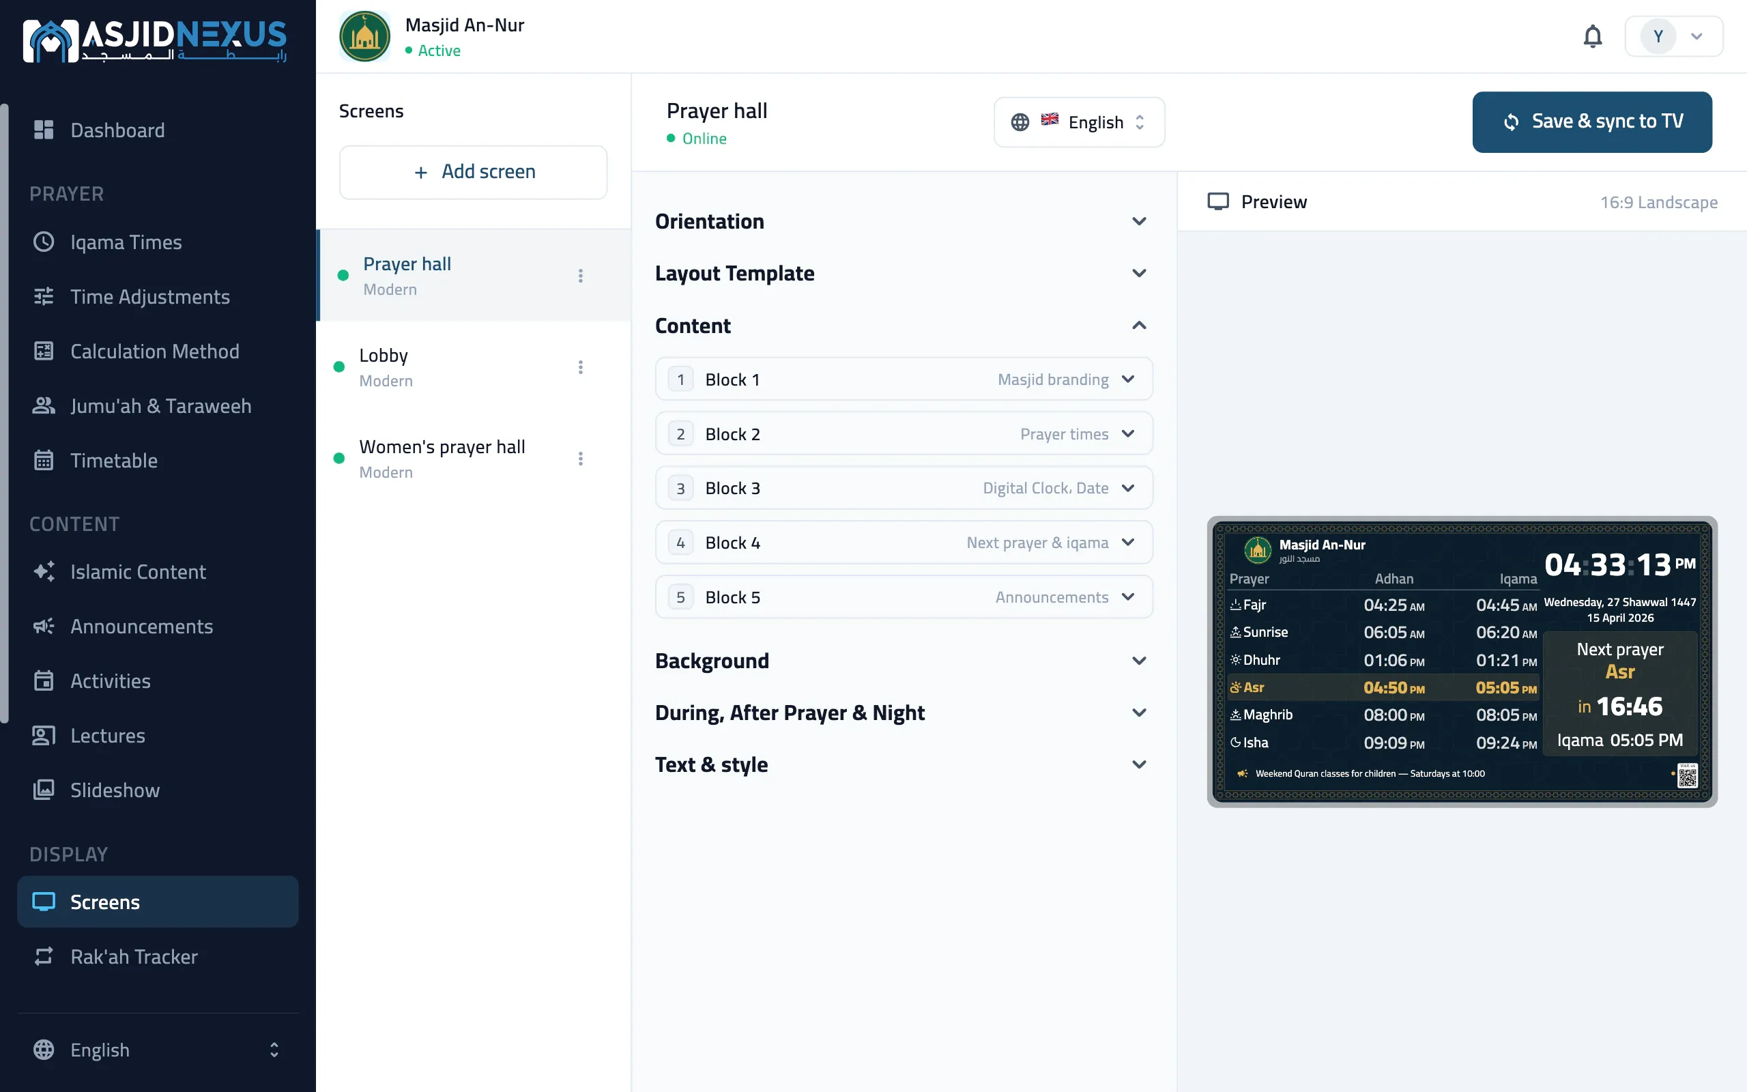Viewport: 1747px width, 1092px height.
Task: Open the Prayer hall three-dot menu
Action: click(x=581, y=275)
